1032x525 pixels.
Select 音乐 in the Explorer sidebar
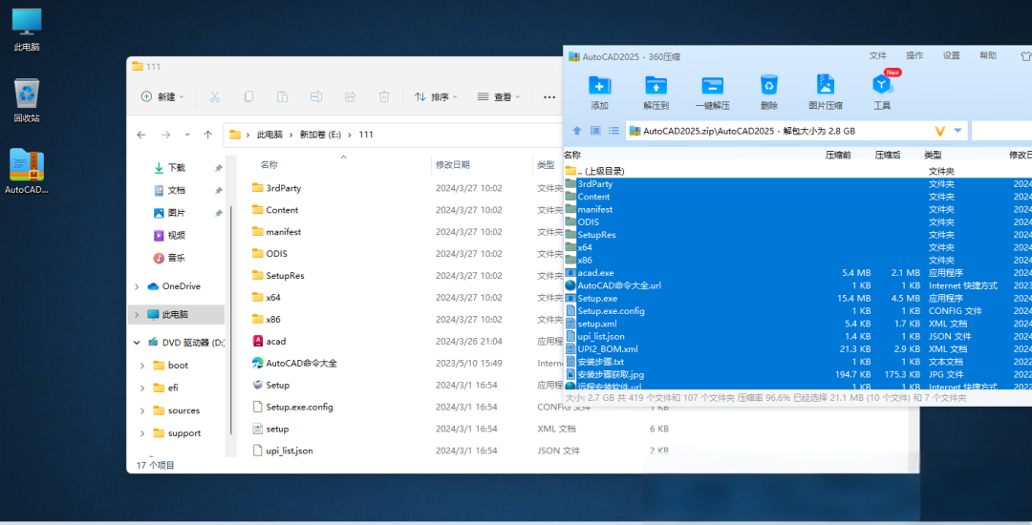[x=176, y=258]
